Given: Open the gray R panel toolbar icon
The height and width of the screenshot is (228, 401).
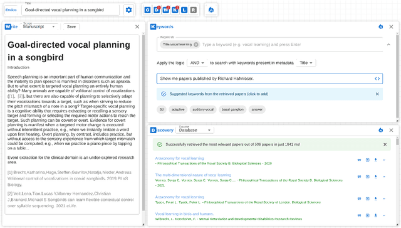Looking at the screenshot, I should pyautogui.click(x=194, y=10).
